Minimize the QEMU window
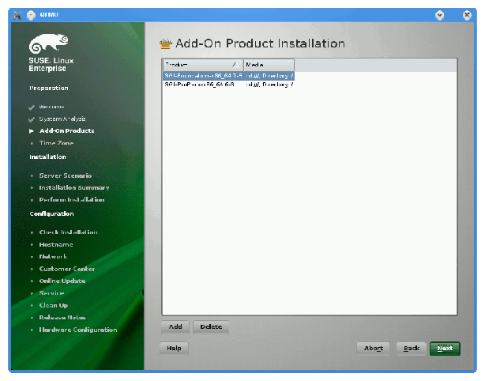 pyautogui.click(x=439, y=15)
